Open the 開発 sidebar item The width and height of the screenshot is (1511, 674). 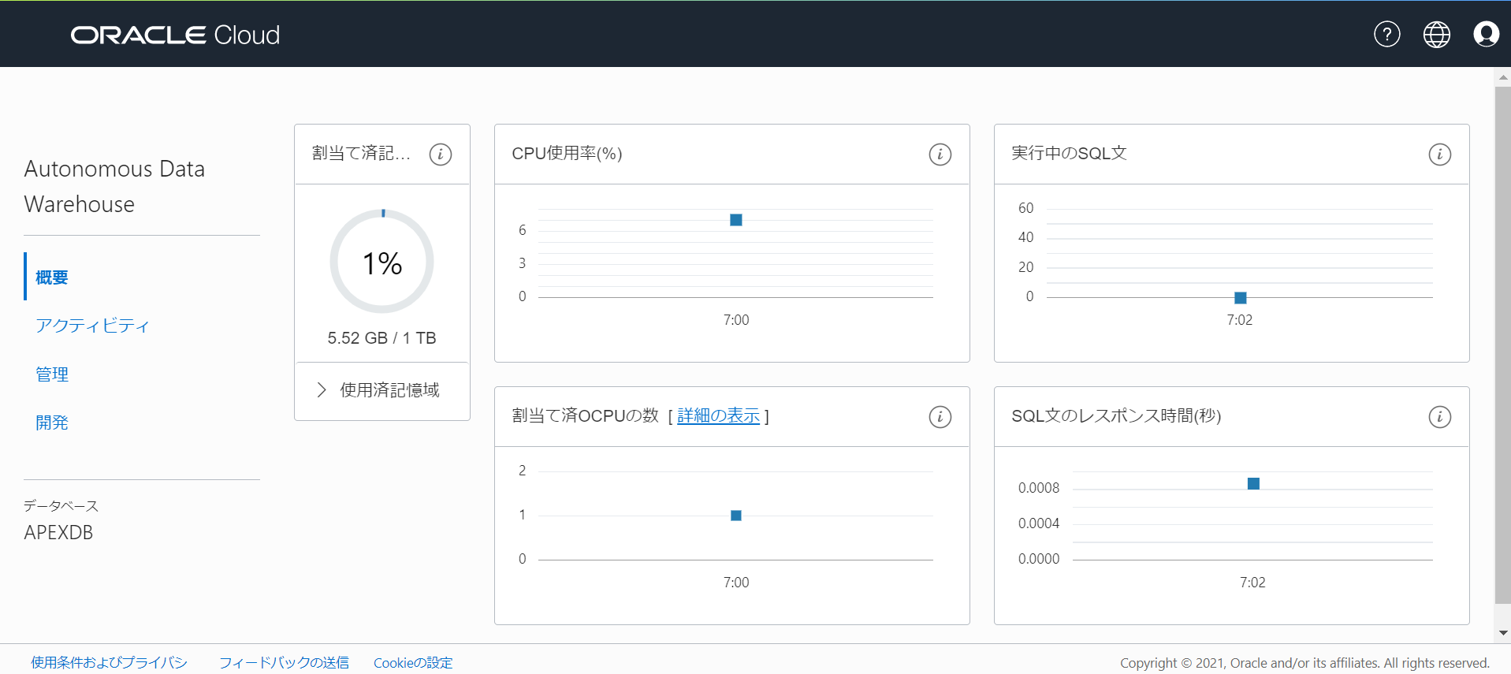[52, 423]
